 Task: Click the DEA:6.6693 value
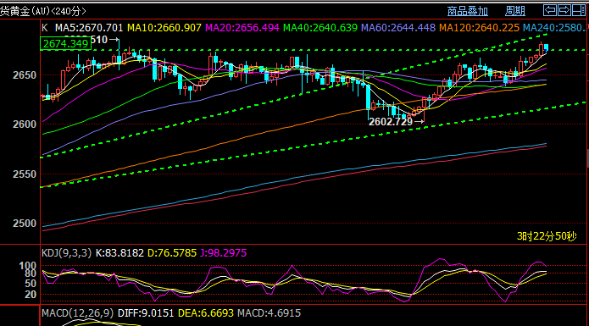[x=206, y=313]
